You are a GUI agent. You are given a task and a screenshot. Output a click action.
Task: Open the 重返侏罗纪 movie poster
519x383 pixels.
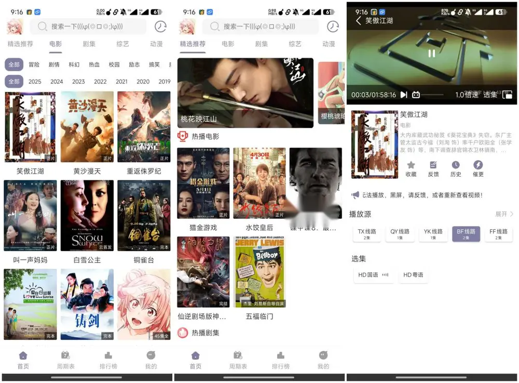pyautogui.click(x=144, y=127)
